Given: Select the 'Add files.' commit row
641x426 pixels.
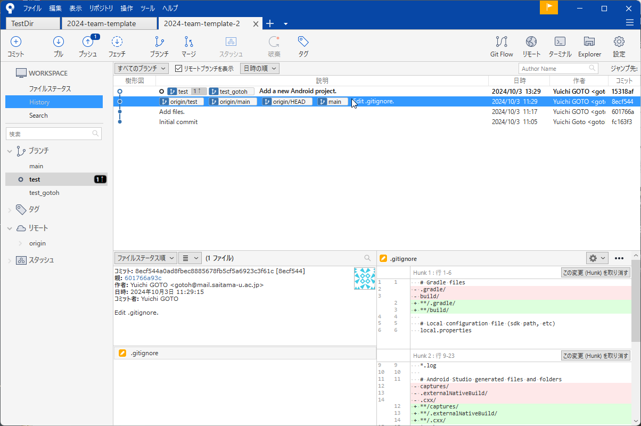Looking at the screenshot, I should click(377, 112).
